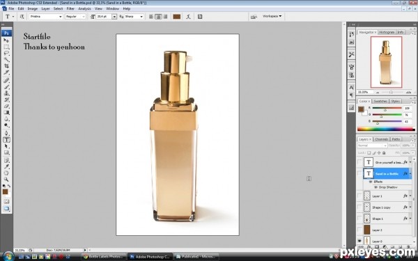
Task: Open the Filter menu
Action: pyautogui.click(x=70, y=8)
